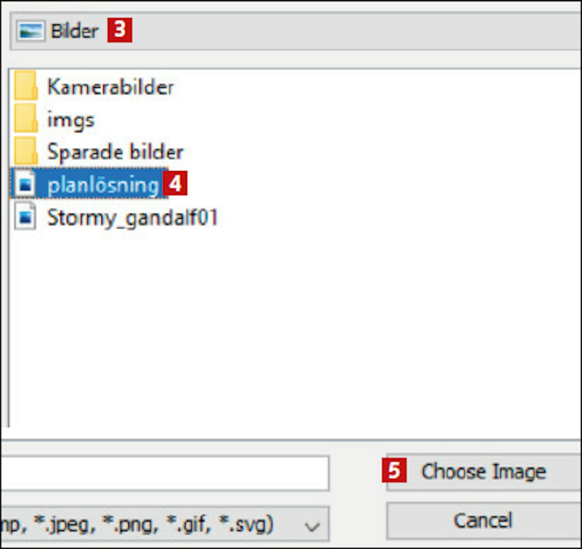
Task: Click the red number 3 marker
Action: (120, 30)
